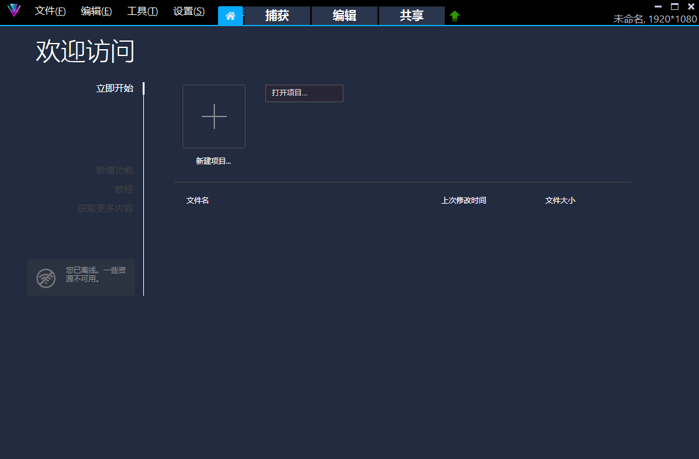Click the green upload arrow icon
Screen dimensions: 699x459
[455, 16]
